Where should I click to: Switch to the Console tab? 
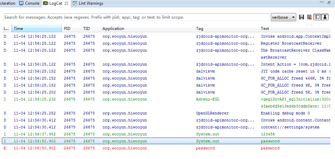click(29, 3)
